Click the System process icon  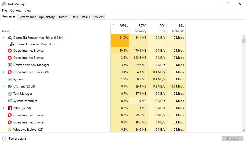(10, 79)
